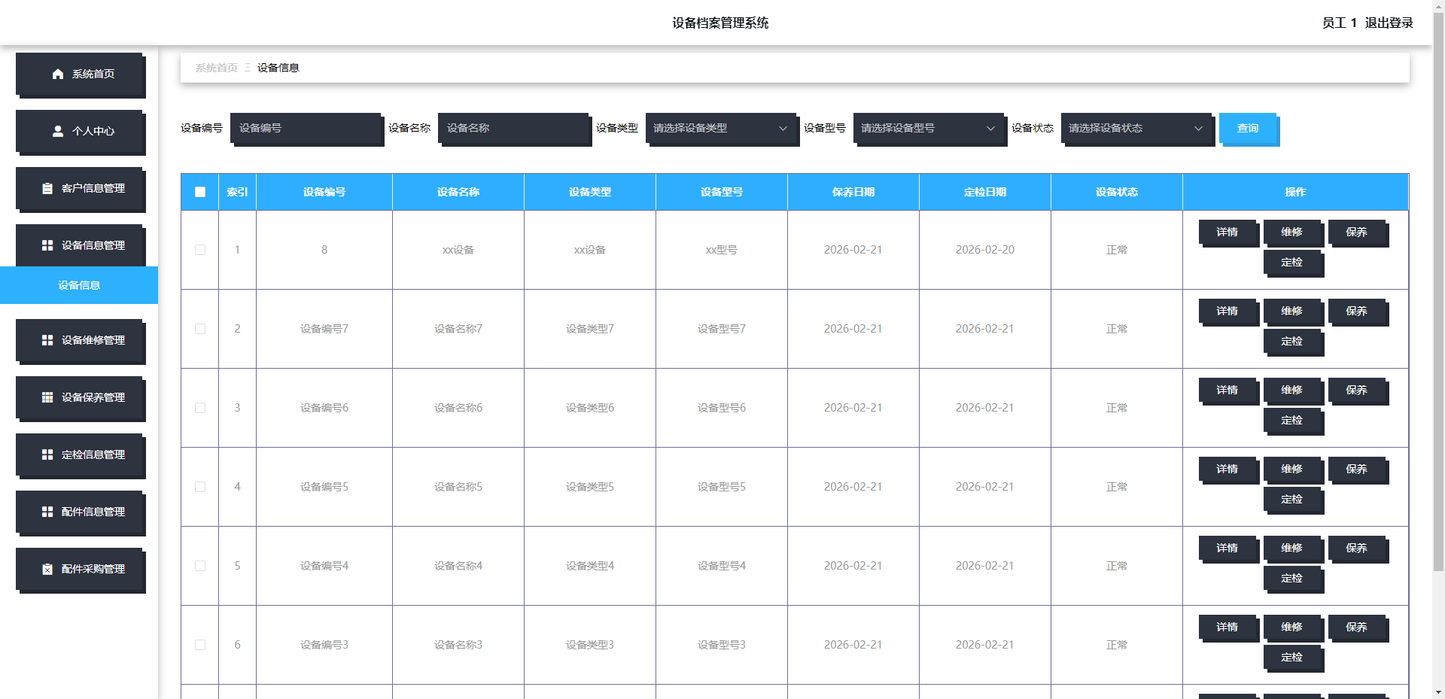Check the row 1 checkbox for xx设备
The height and width of the screenshot is (699, 1445).
[x=200, y=250]
